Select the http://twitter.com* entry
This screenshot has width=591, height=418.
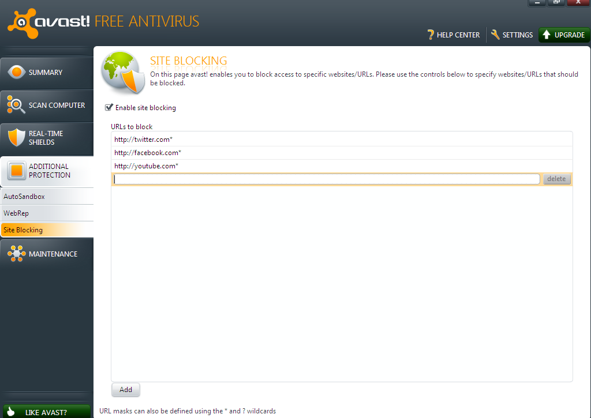pyautogui.click(x=342, y=140)
